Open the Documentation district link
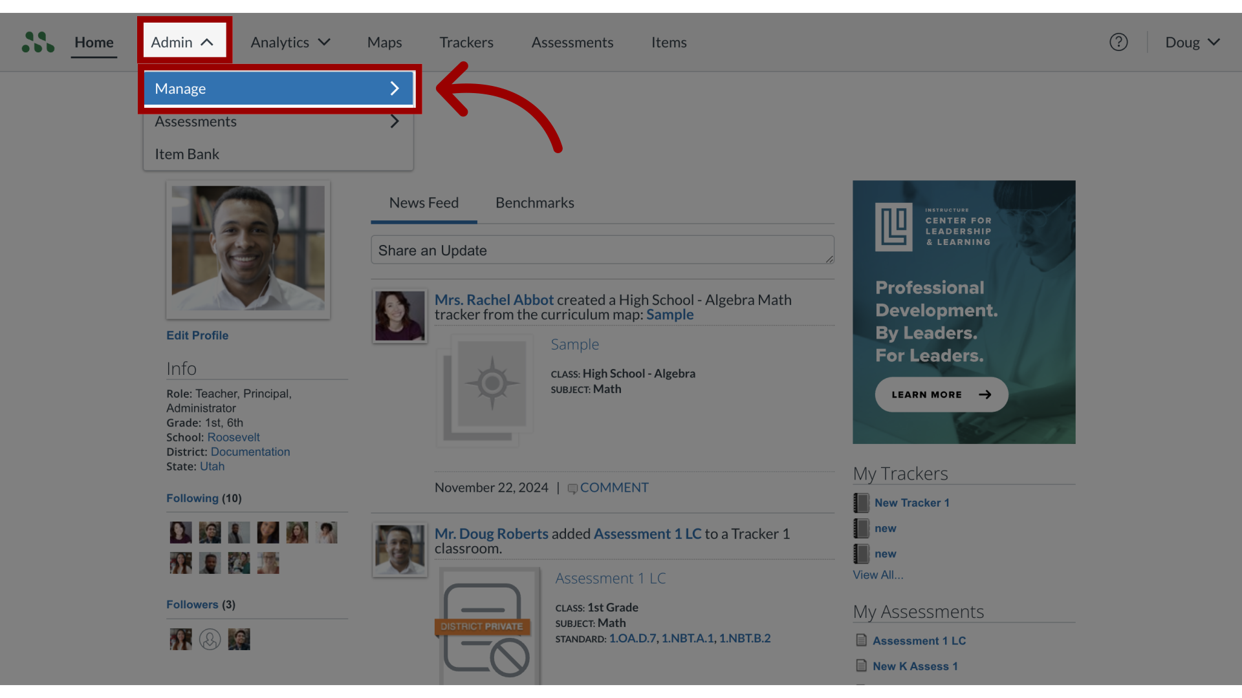 (250, 452)
